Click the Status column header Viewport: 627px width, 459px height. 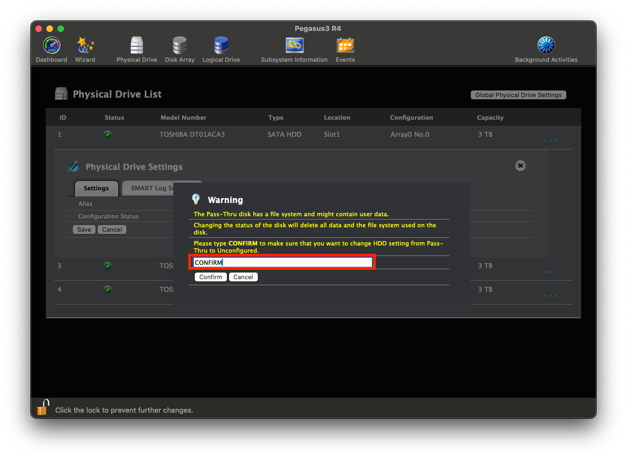pyautogui.click(x=114, y=118)
